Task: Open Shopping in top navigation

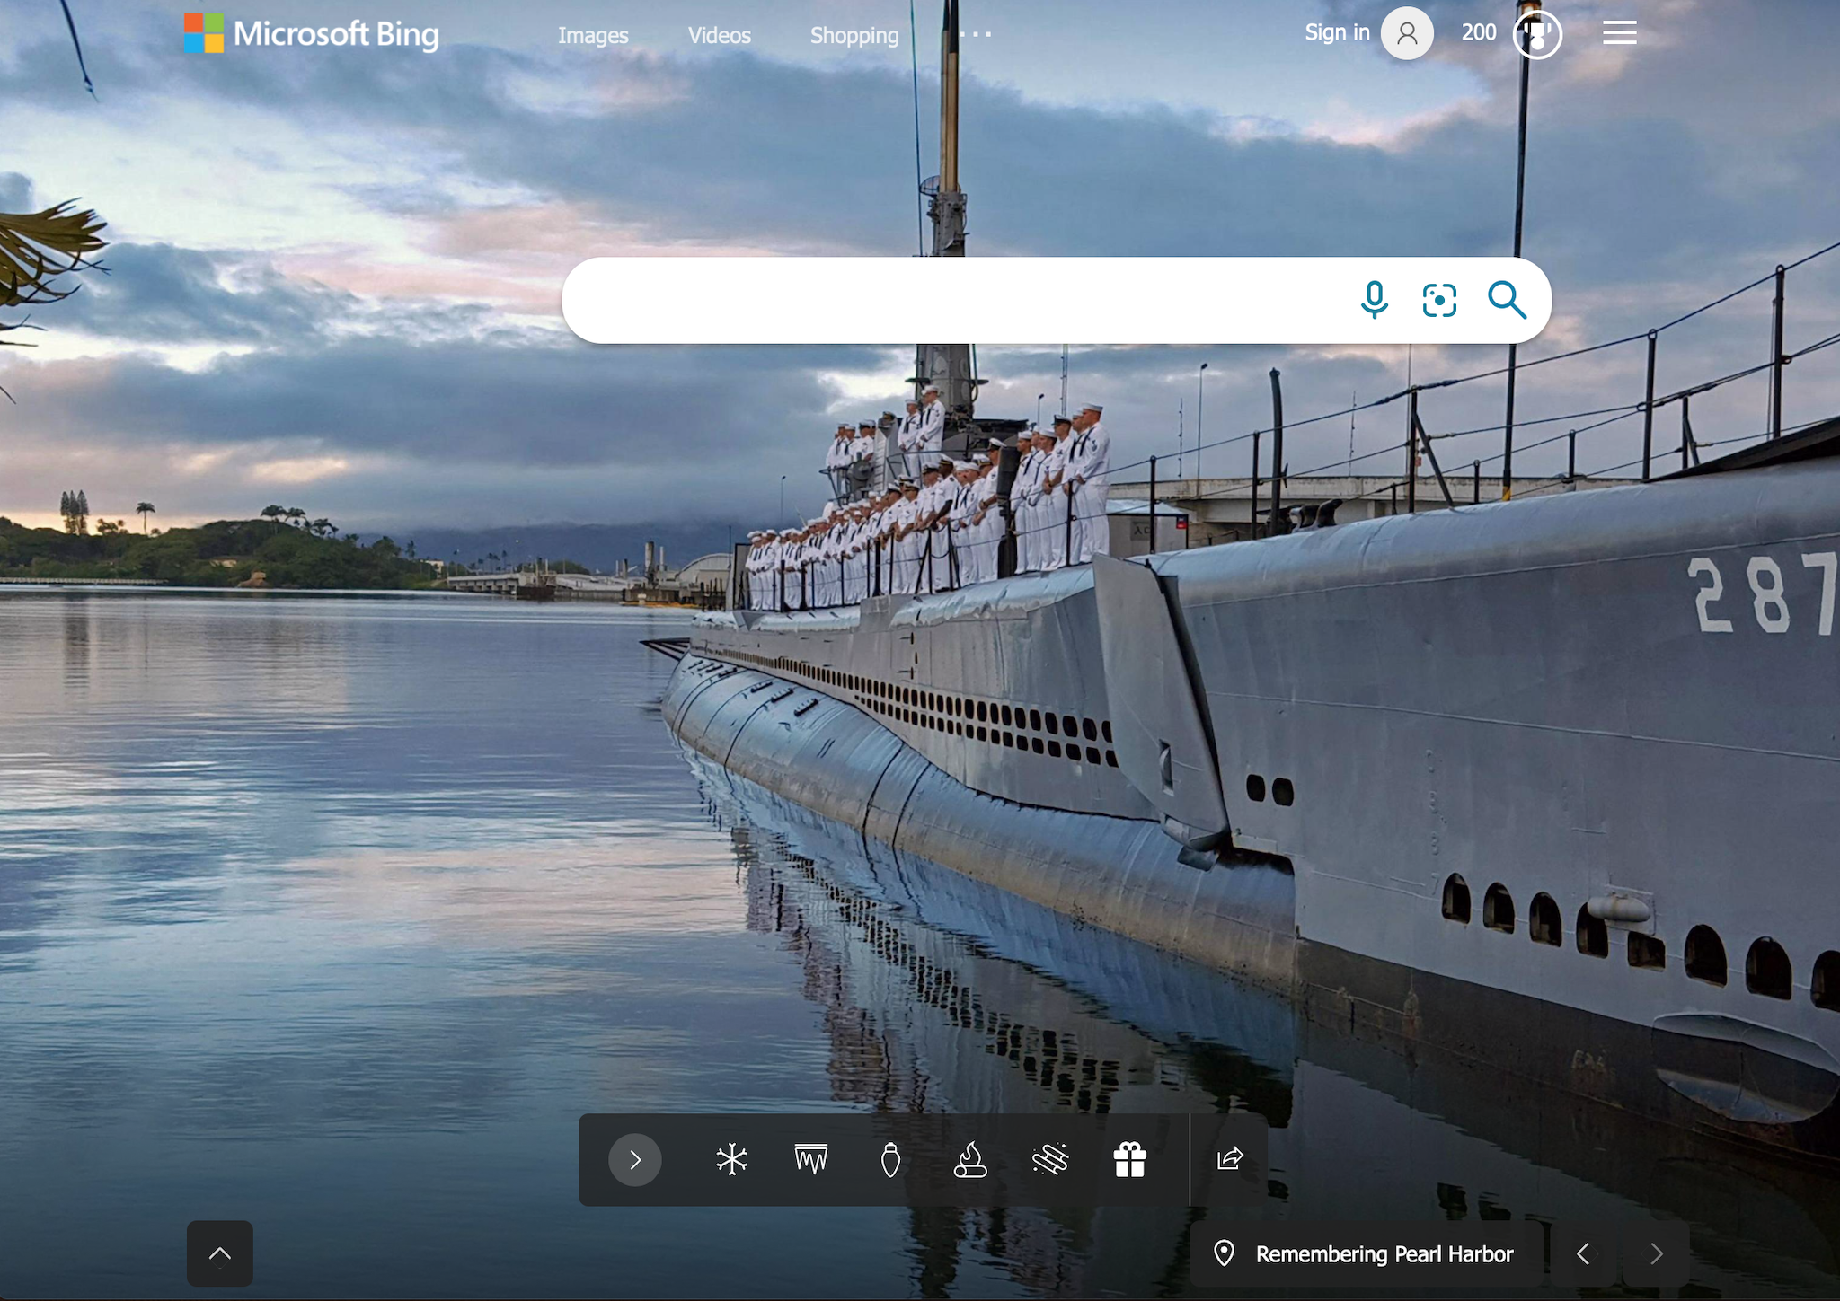Action: 854,35
